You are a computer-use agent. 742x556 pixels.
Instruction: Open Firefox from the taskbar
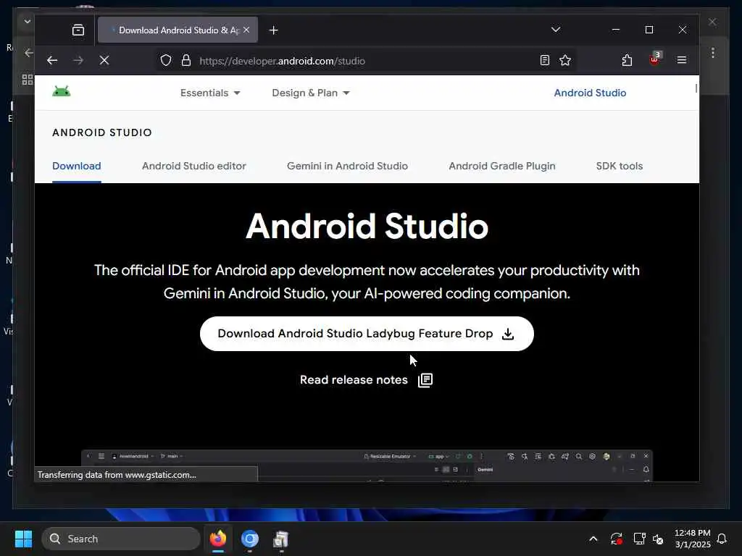point(218,539)
